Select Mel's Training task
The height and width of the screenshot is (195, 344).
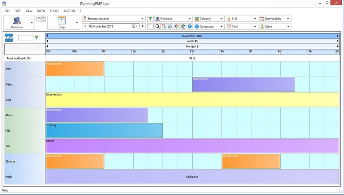click(x=104, y=131)
